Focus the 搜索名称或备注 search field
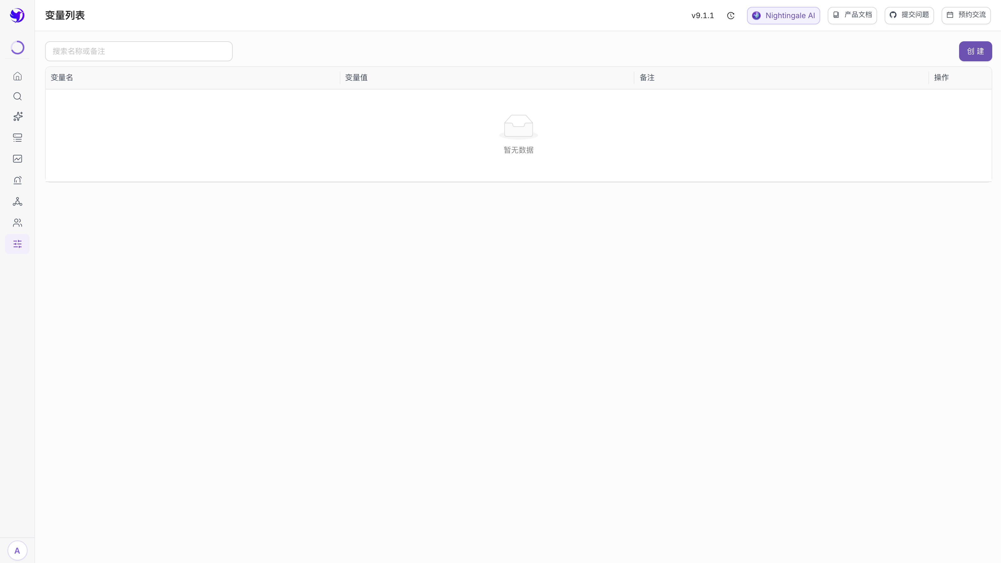Image resolution: width=1001 pixels, height=563 pixels. coord(139,51)
